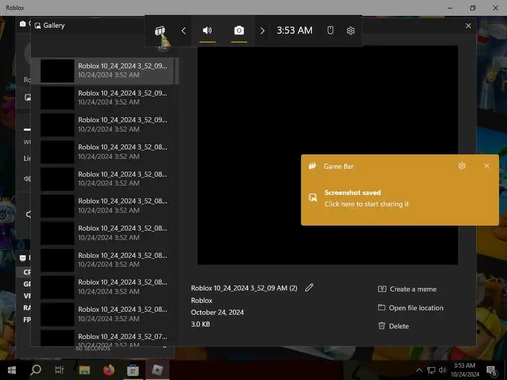
Task: Click the Game Bar clock 3:53 AM
Action: [295, 30]
